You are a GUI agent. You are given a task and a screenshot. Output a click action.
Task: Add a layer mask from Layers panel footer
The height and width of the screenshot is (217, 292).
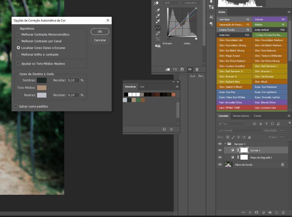[256, 212]
